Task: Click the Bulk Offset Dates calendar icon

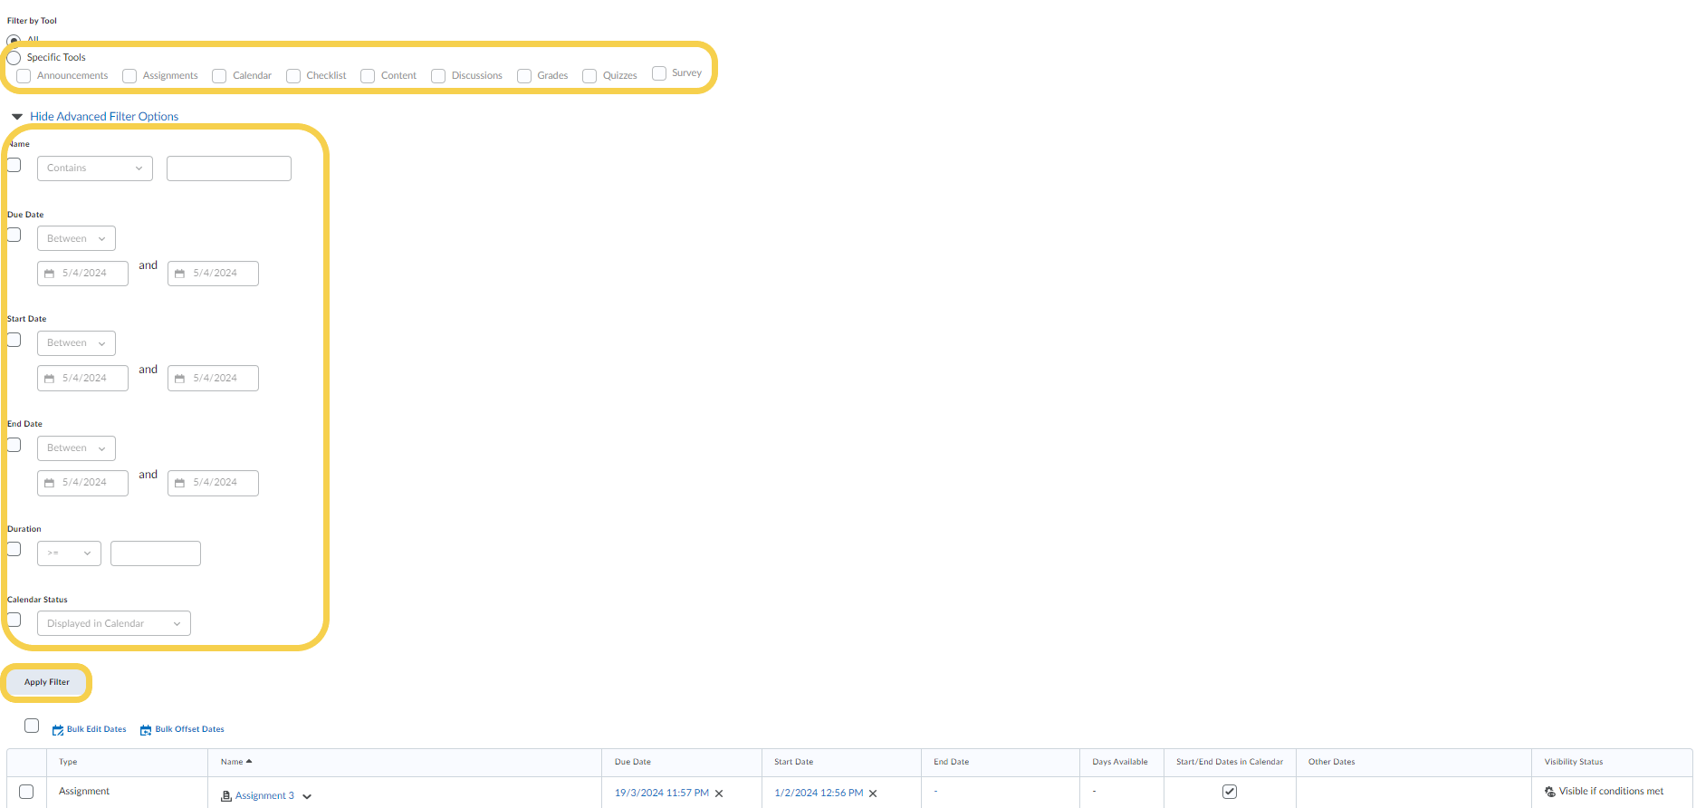Action: coord(146,730)
